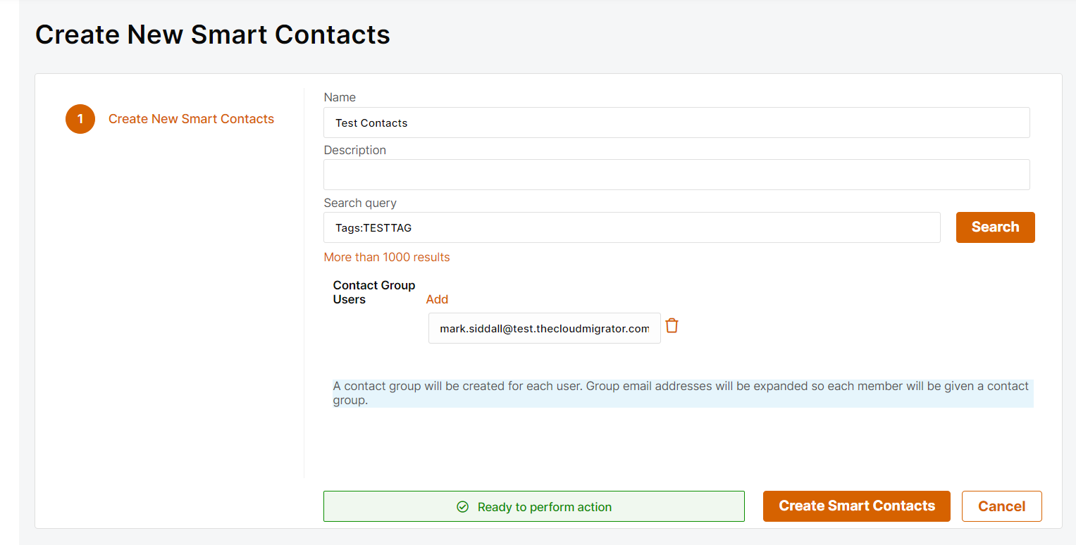Select the step 1 circle indicator
This screenshot has width=1076, height=545.
coord(80,119)
